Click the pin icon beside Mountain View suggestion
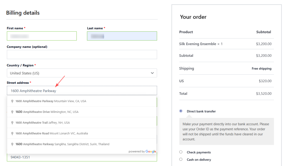Viewport: 287px width, 166px height. (x=12, y=101)
